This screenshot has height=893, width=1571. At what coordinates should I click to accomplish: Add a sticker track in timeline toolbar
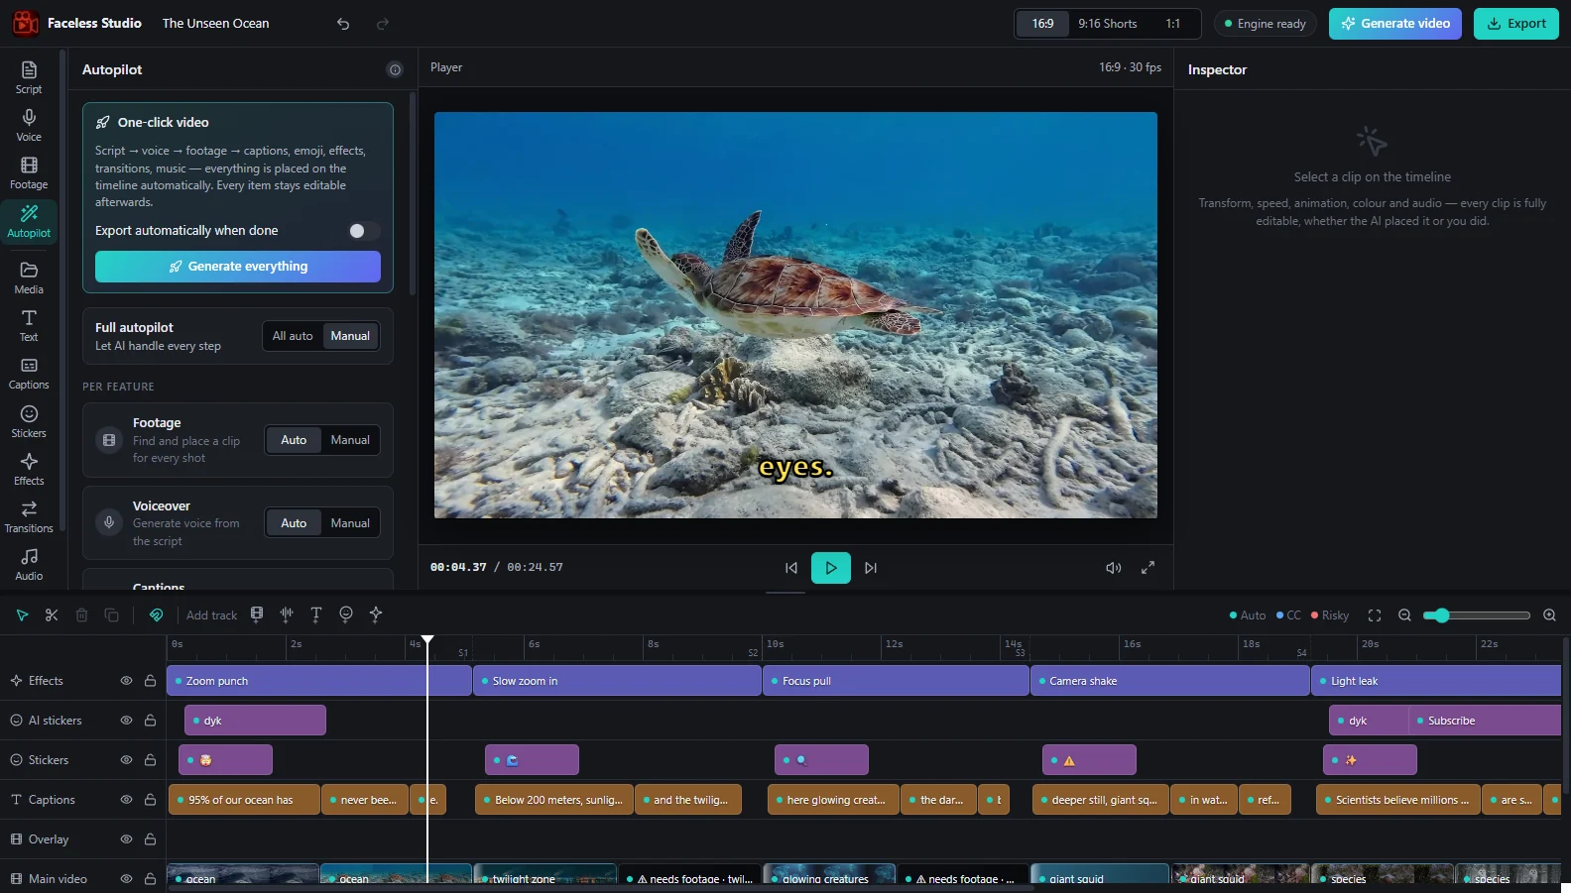tap(346, 614)
